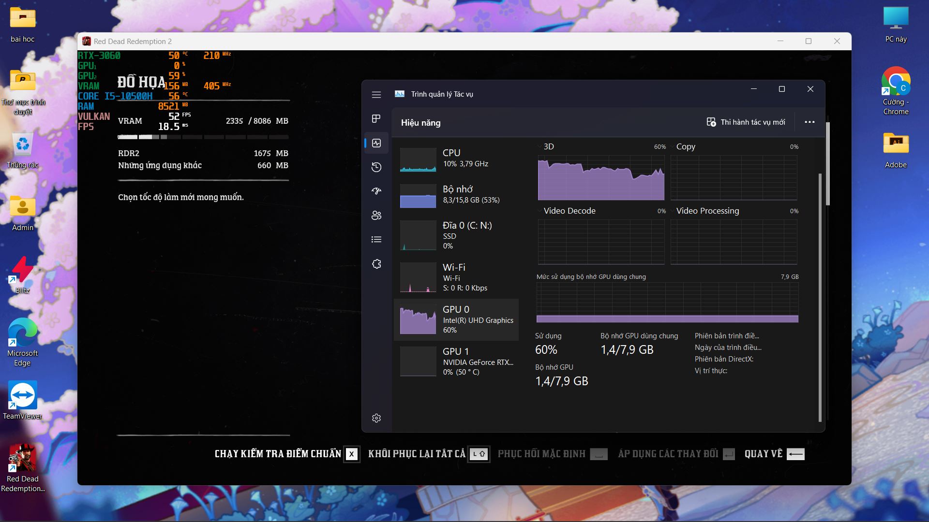The width and height of the screenshot is (929, 522).
Task: Click 'KHÔI PHỤC LẠI TẤT CẢ' in RDR2
Action: point(429,454)
